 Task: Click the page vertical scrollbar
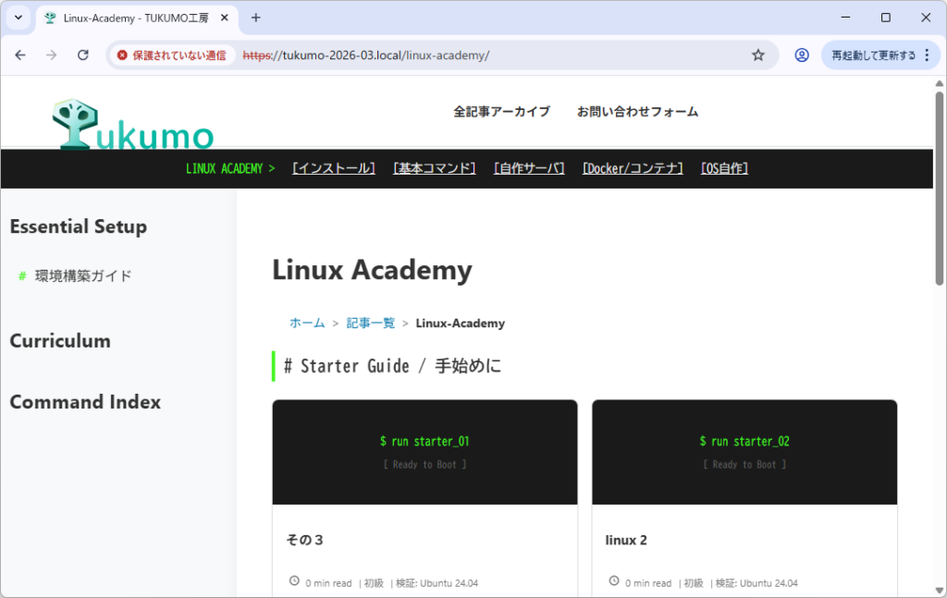(939, 185)
